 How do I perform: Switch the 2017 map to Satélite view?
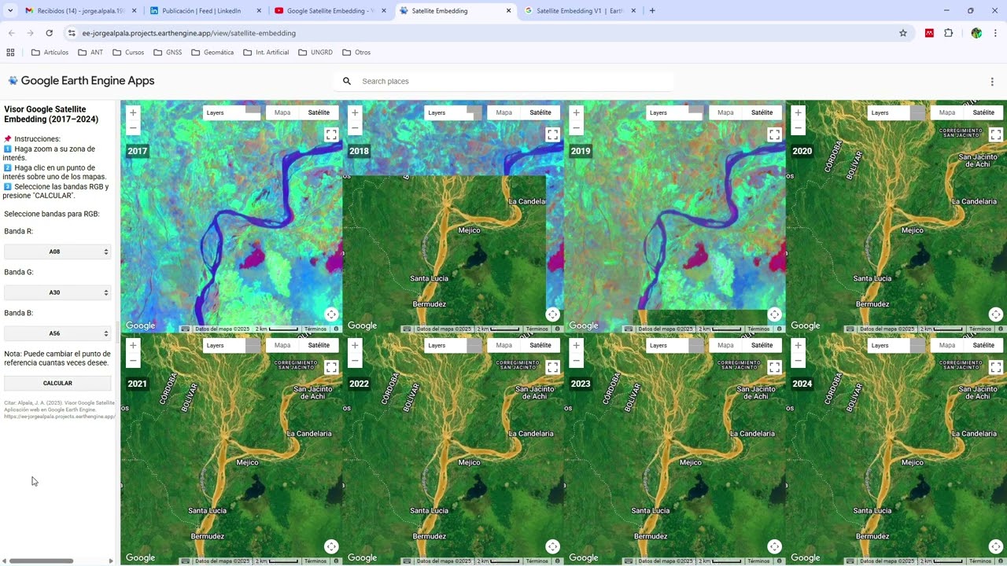click(x=319, y=112)
